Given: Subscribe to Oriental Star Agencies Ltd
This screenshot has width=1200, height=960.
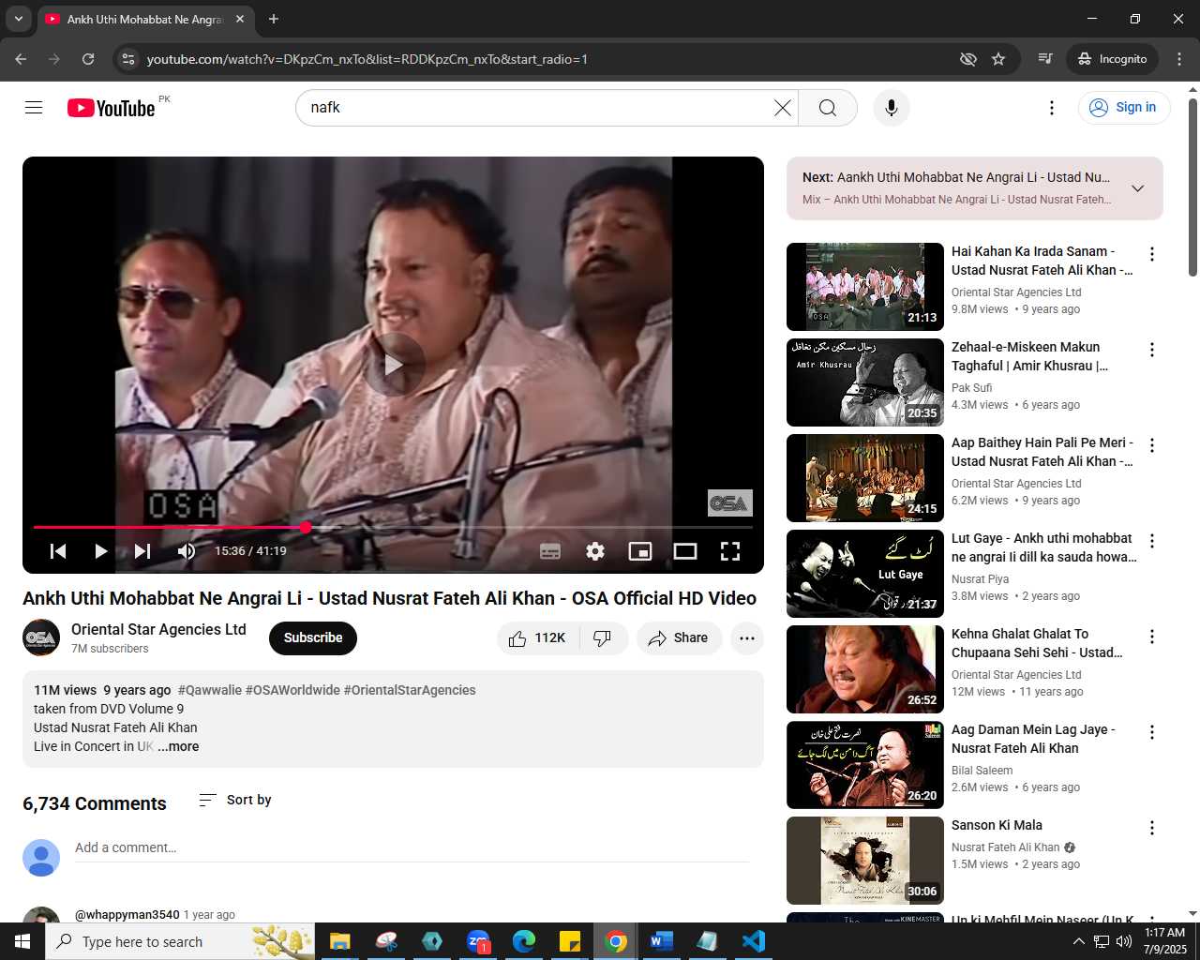Looking at the screenshot, I should tap(313, 638).
